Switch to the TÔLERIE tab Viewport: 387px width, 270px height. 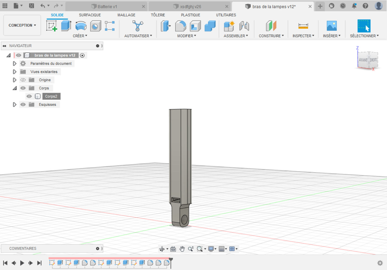(158, 15)
